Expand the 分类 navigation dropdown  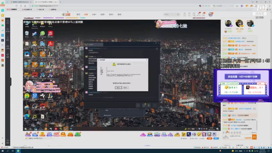[x=94, y=14]
